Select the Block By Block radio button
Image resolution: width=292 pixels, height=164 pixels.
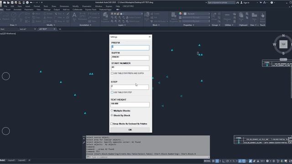[x=112, y=115]
